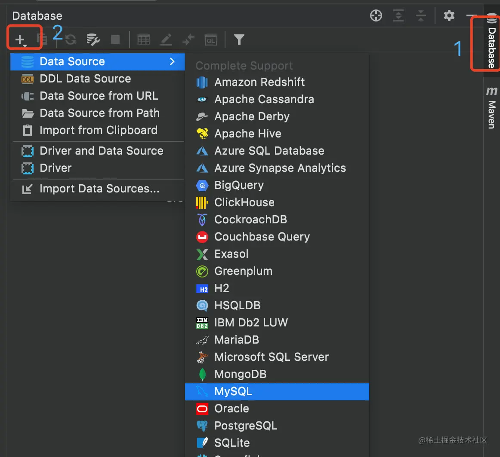The width and height of the screenshot is (500, 457).
Task: Choose Data Source from URL
Action: pos(98,96)
